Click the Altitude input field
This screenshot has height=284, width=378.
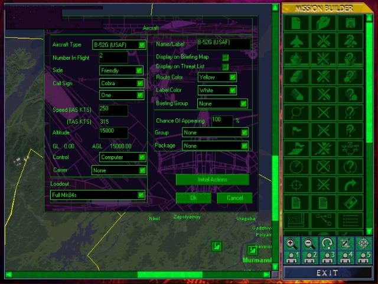click(113, 133)
